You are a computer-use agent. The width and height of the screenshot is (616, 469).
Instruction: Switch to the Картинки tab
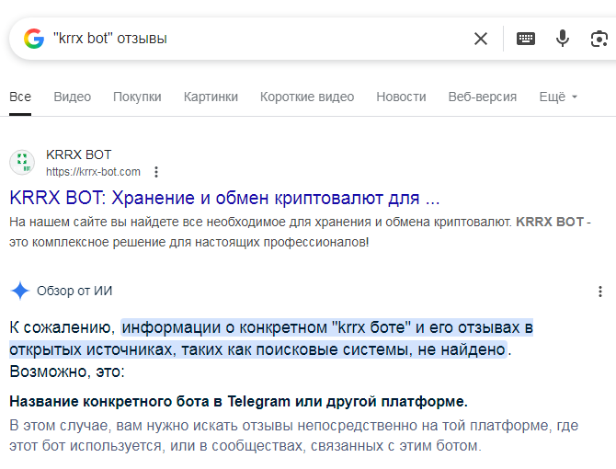click(211, 97)
